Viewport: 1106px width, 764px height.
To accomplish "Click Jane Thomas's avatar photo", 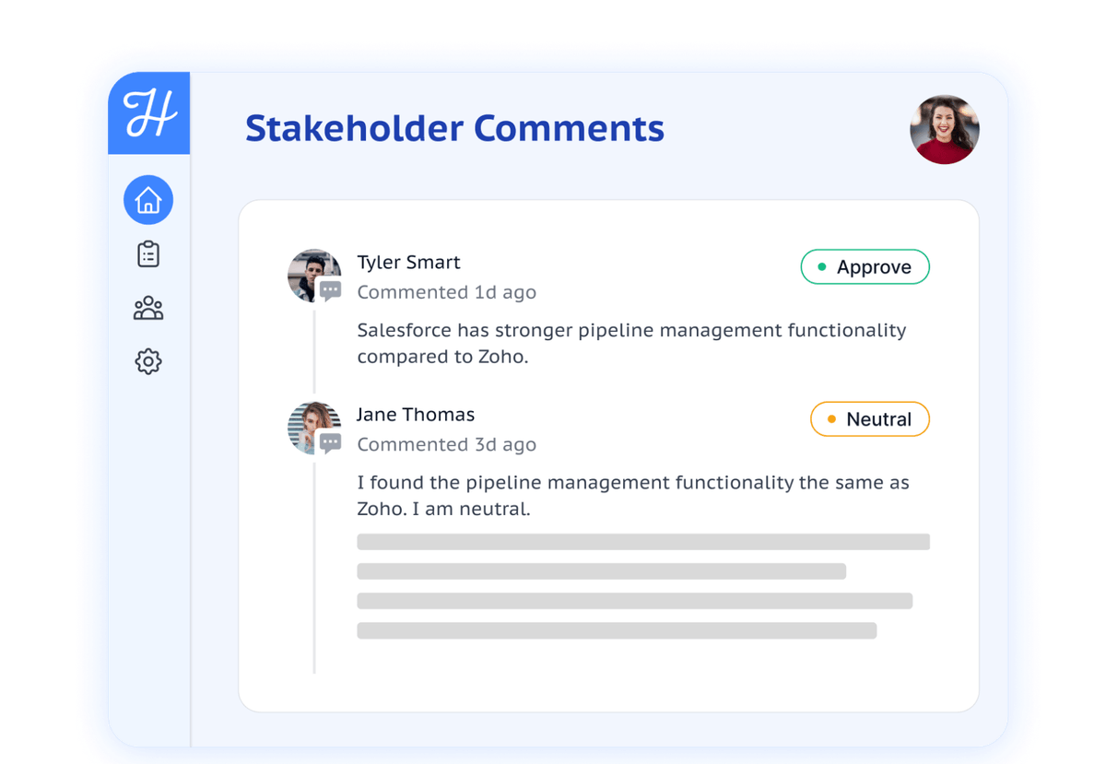I will 312,425.
